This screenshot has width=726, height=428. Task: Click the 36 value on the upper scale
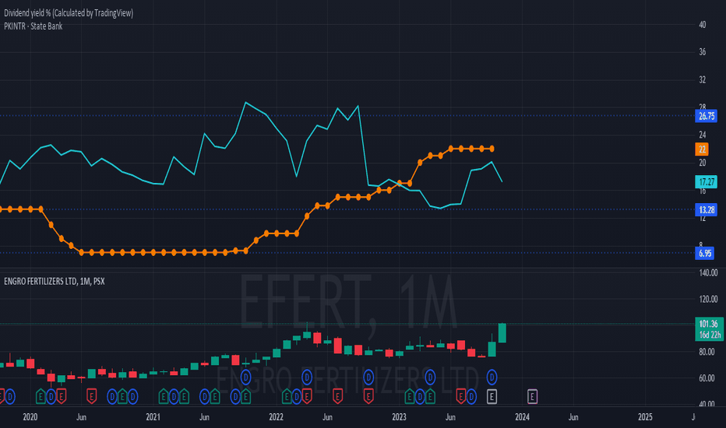(703, 52)
